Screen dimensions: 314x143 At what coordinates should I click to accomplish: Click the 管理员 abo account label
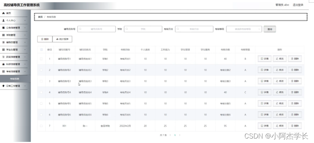click(x=282, y=5)
